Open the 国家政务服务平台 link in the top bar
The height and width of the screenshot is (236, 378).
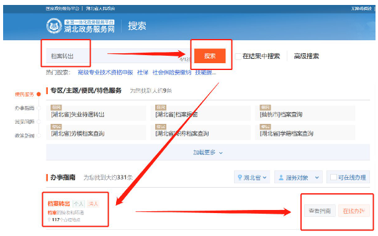point(63,9)
